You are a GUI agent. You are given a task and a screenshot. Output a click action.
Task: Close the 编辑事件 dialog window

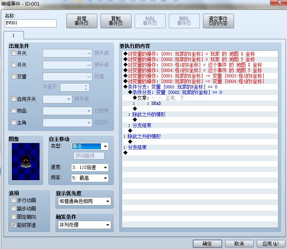coord(279,2)
